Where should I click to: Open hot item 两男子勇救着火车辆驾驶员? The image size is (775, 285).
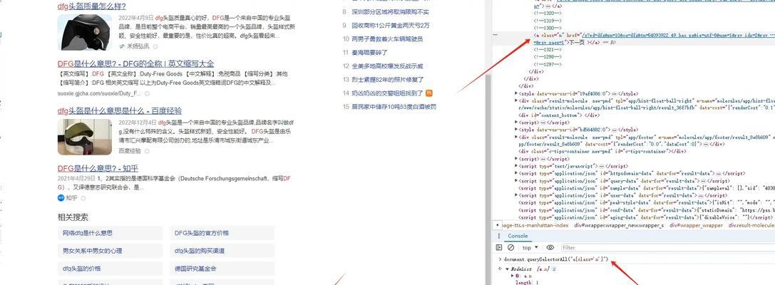(x=387, y=38)
